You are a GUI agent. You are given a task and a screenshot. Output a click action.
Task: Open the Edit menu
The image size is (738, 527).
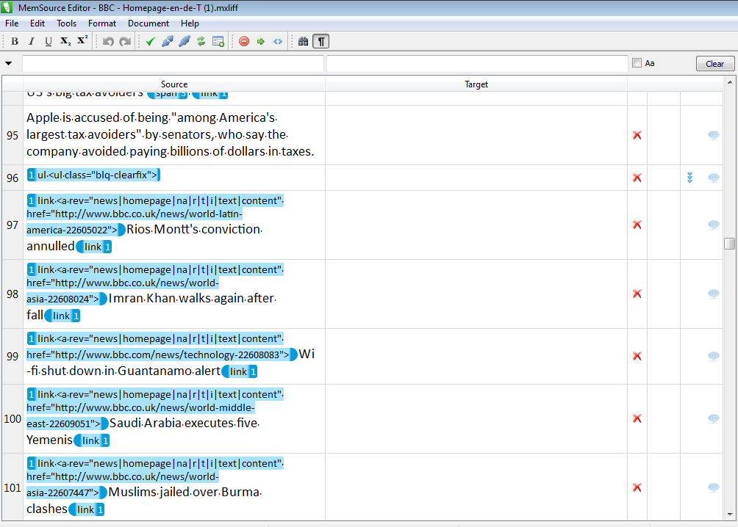point(37,23)
